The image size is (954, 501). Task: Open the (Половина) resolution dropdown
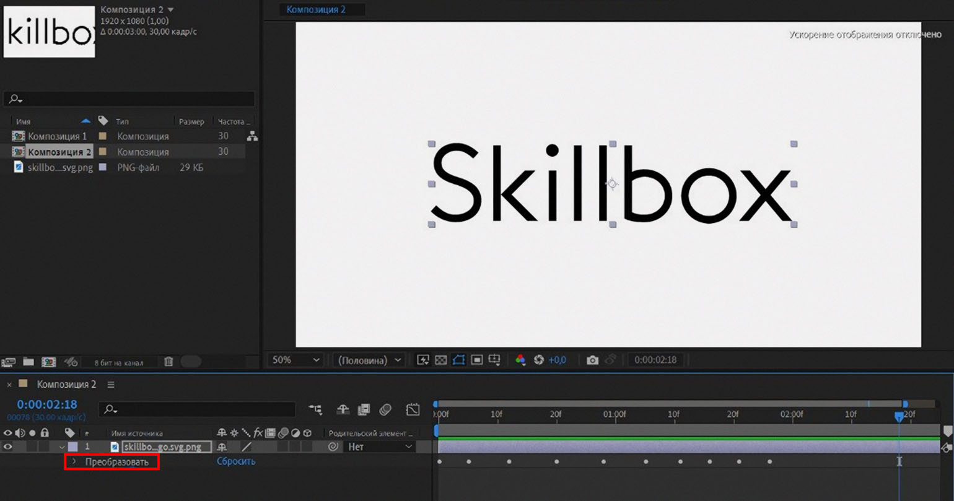pyautogui.click(x=369, y=360)
